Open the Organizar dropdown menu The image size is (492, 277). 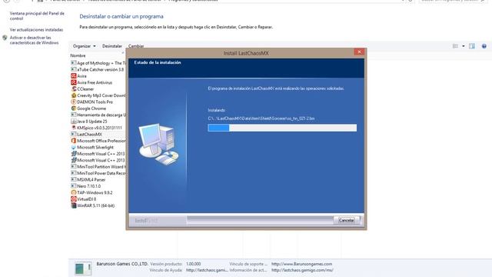84,46
